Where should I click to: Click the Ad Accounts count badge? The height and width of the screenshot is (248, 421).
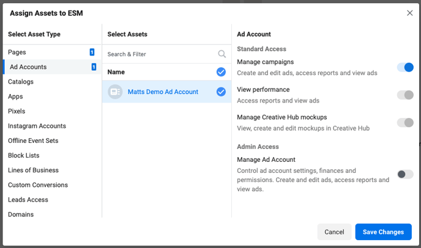[x=94, y=67]
